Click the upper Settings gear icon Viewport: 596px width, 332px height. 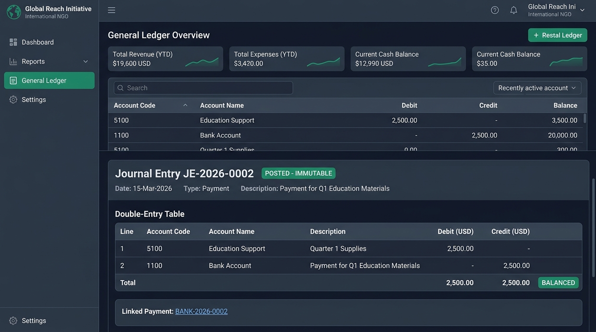13,99
